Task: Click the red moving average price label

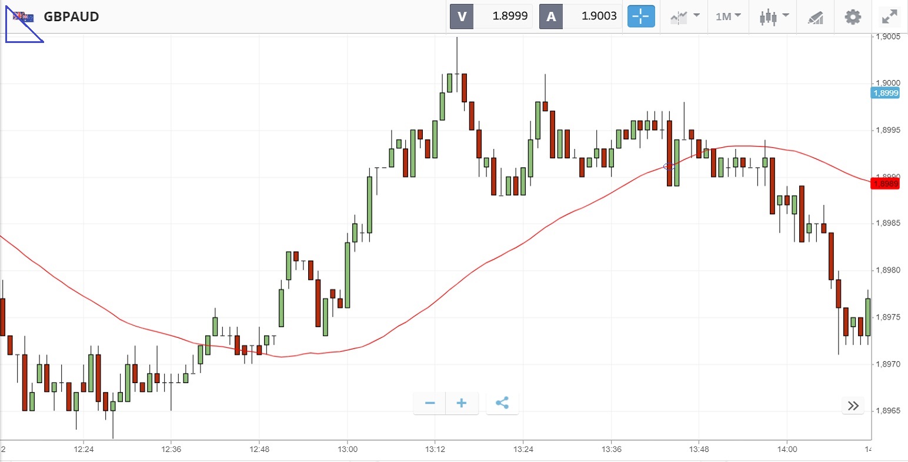Action: pos(886,184)
